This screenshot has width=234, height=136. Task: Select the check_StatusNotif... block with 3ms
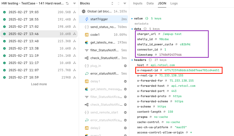pos(104,58)
